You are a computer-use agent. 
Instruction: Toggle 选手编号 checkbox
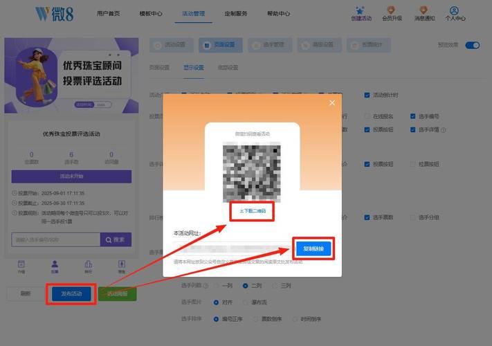[x=413, y=116]
